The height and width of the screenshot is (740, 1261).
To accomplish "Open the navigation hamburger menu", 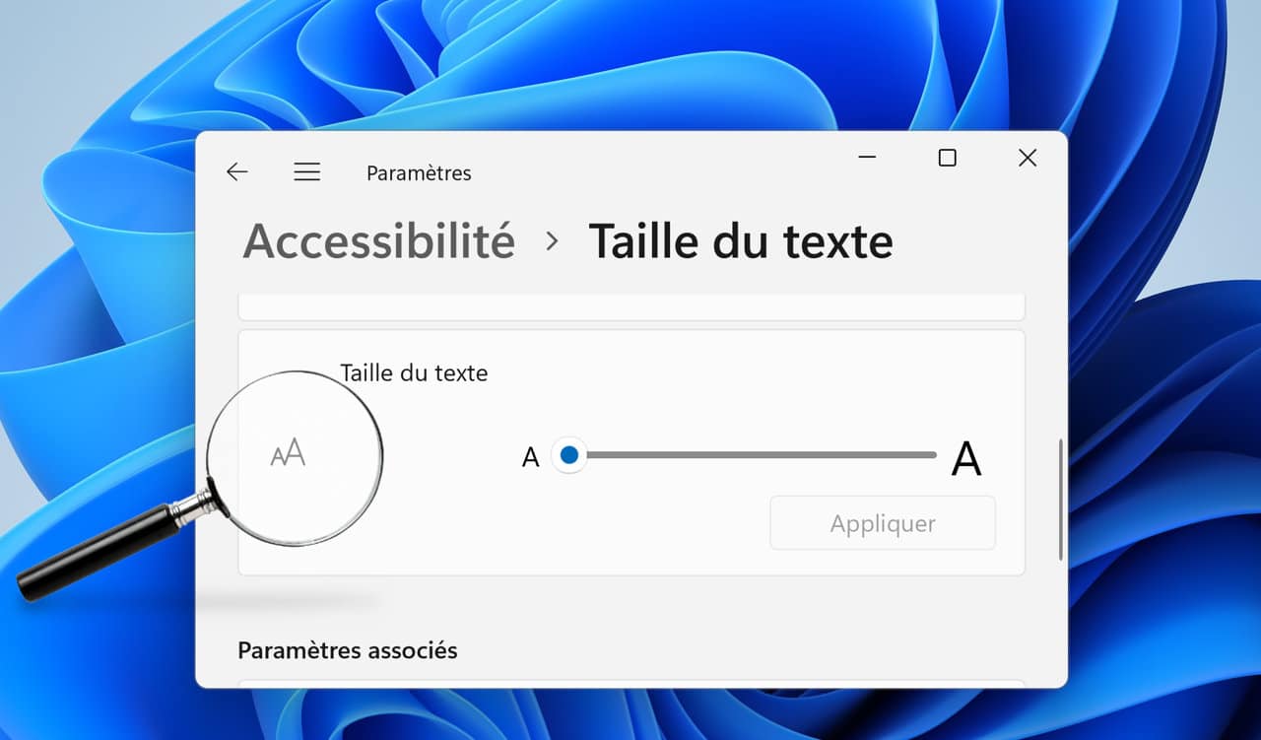I will [306, 171].
